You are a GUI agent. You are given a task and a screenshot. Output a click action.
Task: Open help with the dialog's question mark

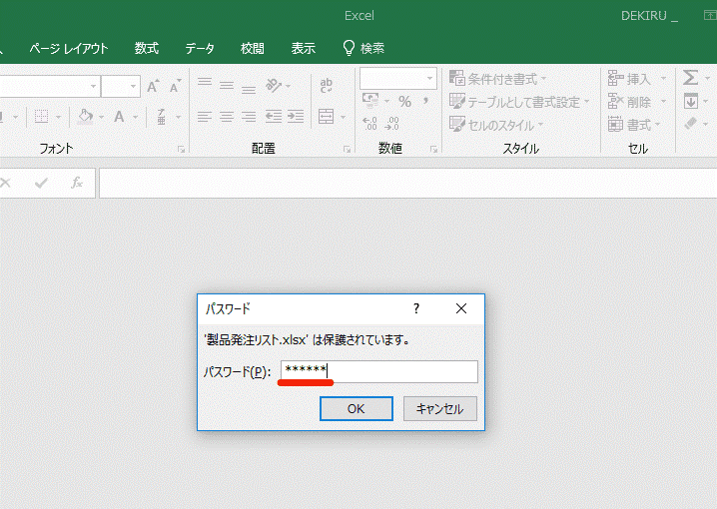[x=416, y=308]
